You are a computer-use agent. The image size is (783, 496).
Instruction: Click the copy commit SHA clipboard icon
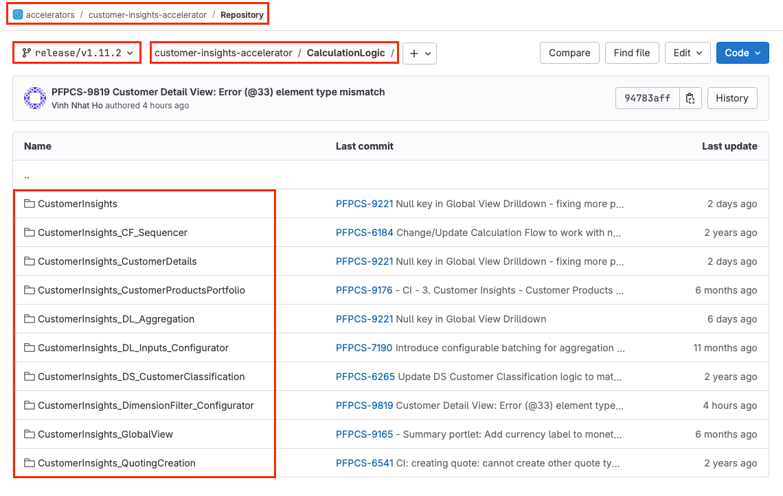(x=690, y=98)
